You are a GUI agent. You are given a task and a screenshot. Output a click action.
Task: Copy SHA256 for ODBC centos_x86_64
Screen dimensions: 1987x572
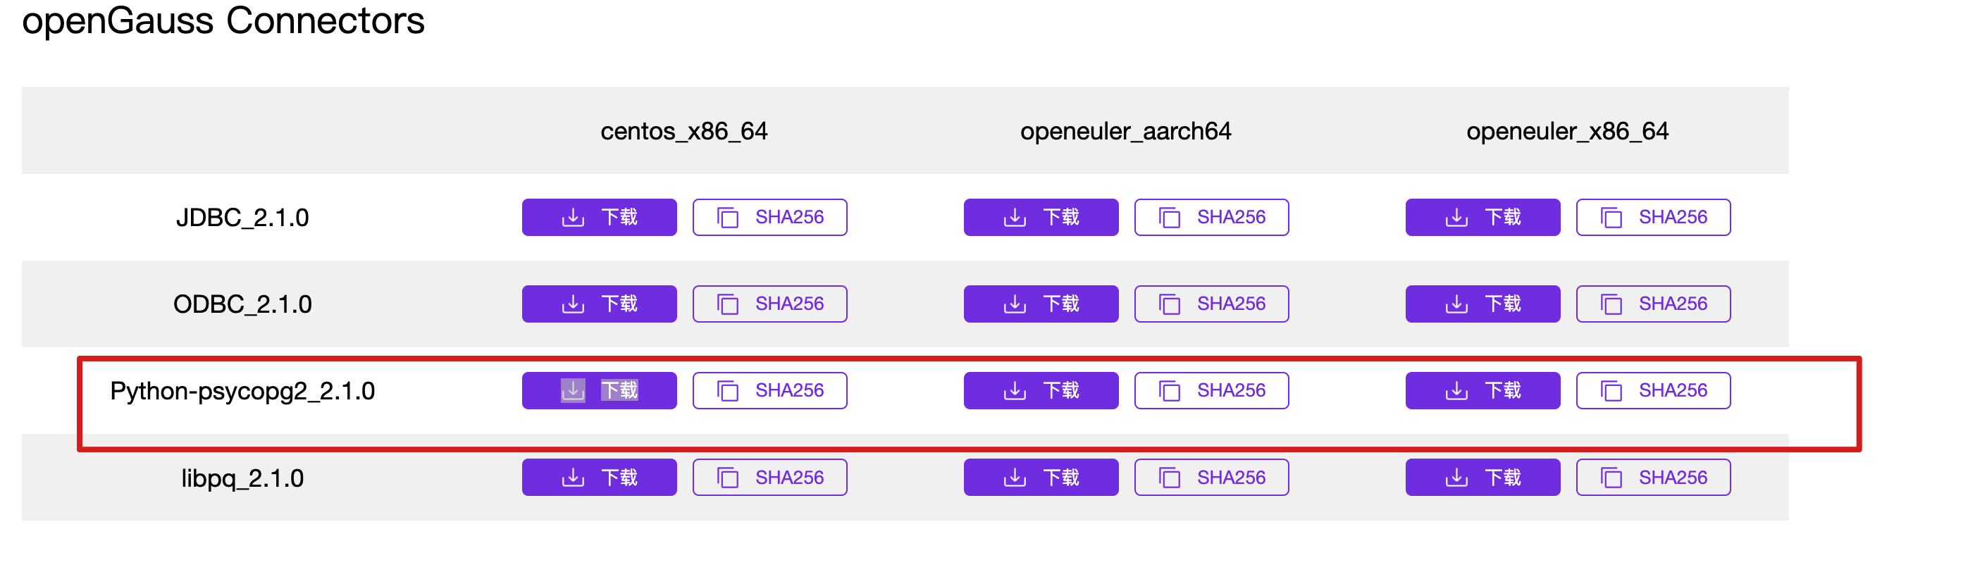(769, 304)
